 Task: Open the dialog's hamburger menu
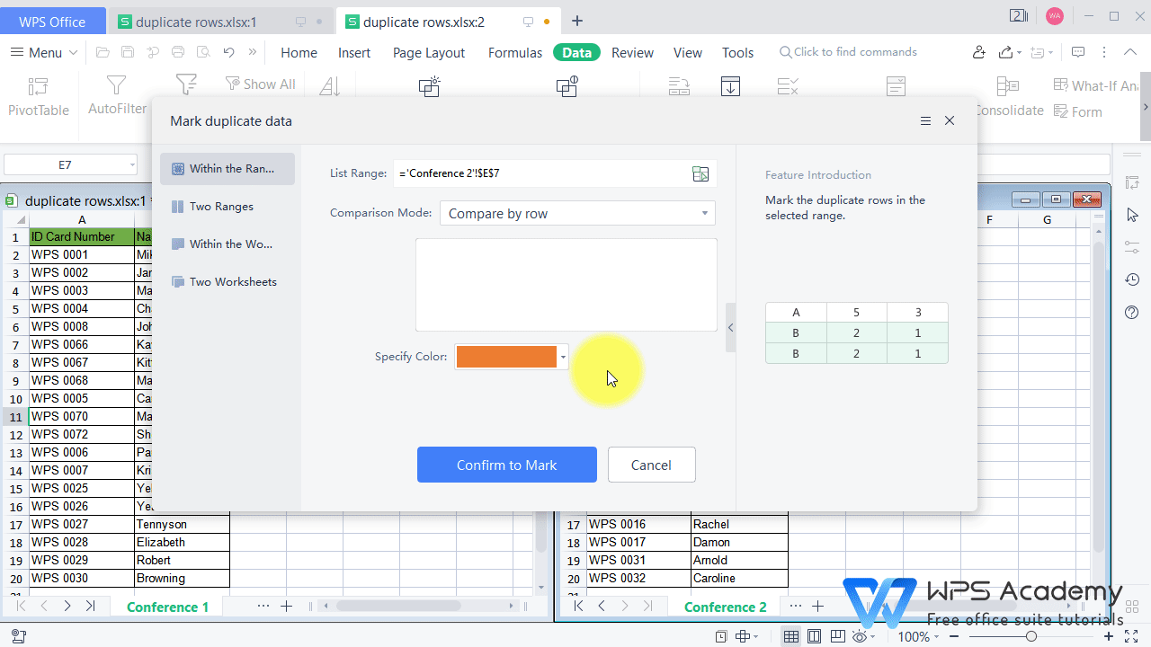[x=925, y=120]
